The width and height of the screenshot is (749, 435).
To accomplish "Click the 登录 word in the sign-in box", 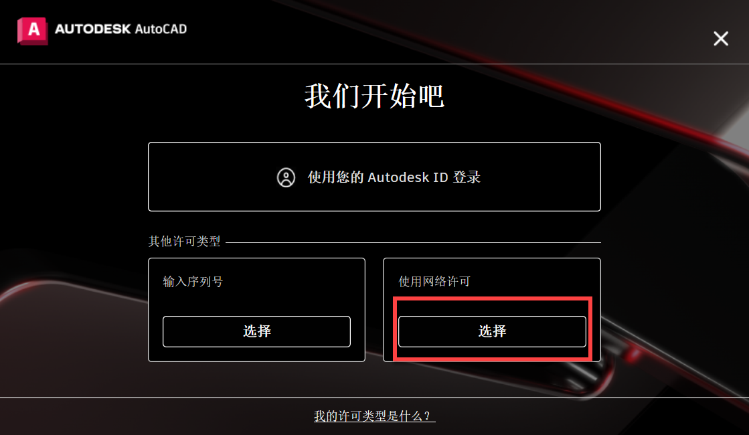I will tap(467, 177).
